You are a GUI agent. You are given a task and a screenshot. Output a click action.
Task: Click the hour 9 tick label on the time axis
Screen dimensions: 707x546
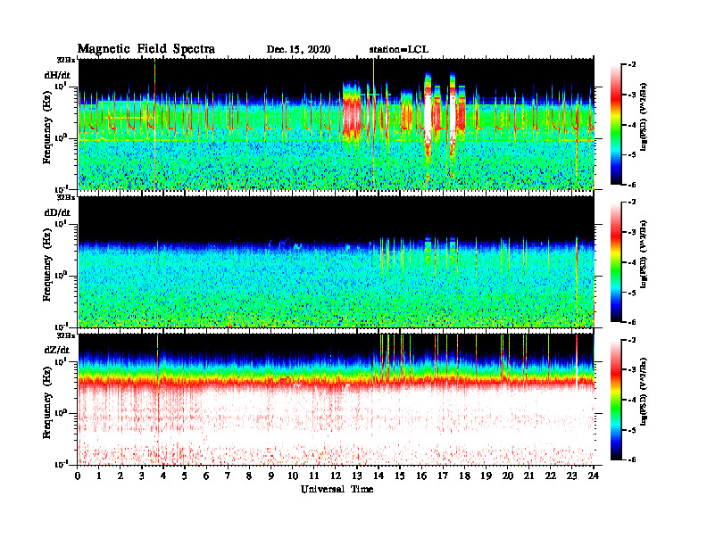pos(270,476)
